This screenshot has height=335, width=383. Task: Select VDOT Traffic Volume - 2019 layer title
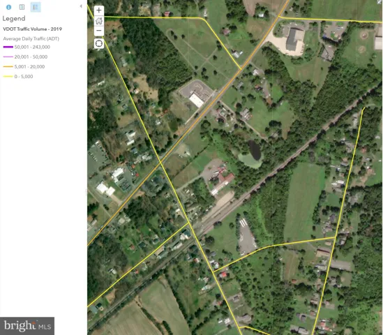pos(33,29)
